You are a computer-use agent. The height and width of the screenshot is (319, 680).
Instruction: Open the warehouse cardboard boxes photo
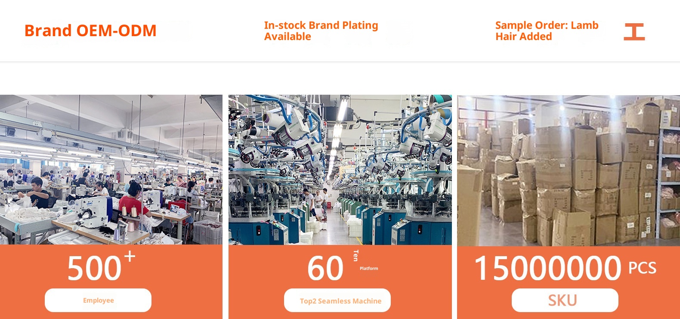(x=568, y=170)
